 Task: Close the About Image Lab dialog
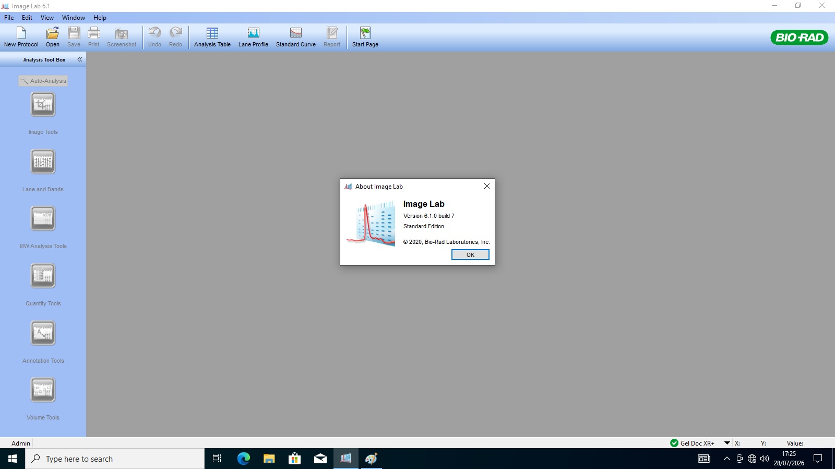point(486,186)
